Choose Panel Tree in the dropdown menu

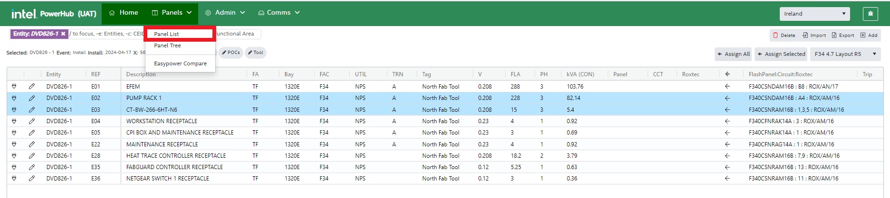(167, 45)
